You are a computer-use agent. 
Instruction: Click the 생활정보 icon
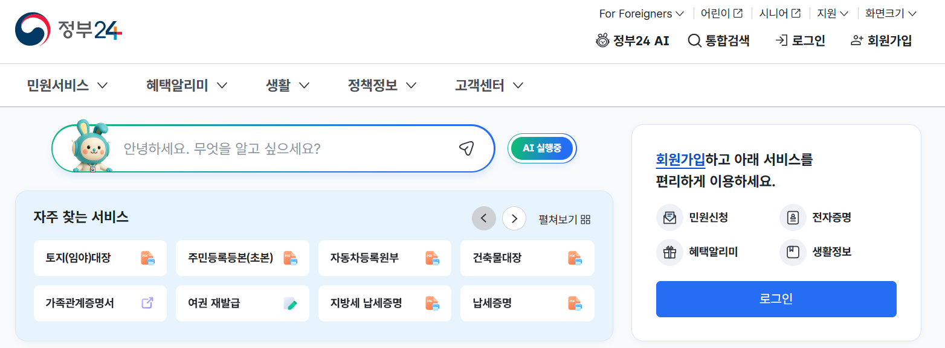coord(792,252)
